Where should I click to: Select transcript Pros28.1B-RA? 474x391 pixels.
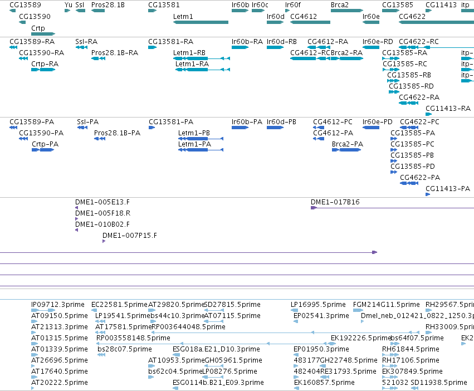click(x=115, y=53)
